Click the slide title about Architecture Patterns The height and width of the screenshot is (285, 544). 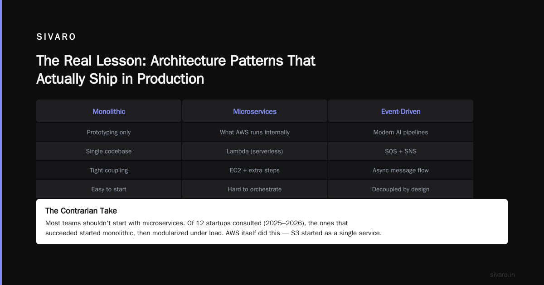pyautogui.click(x=176, y=70)
